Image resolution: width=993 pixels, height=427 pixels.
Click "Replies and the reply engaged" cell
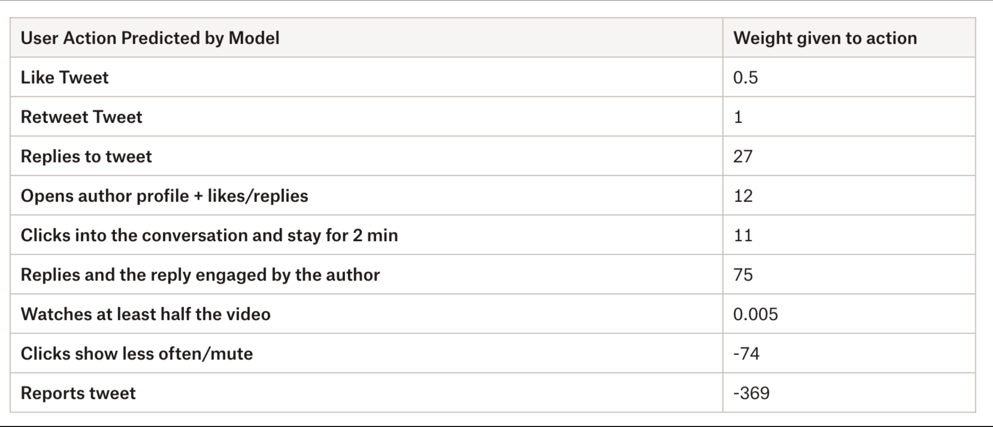(200, 275)
